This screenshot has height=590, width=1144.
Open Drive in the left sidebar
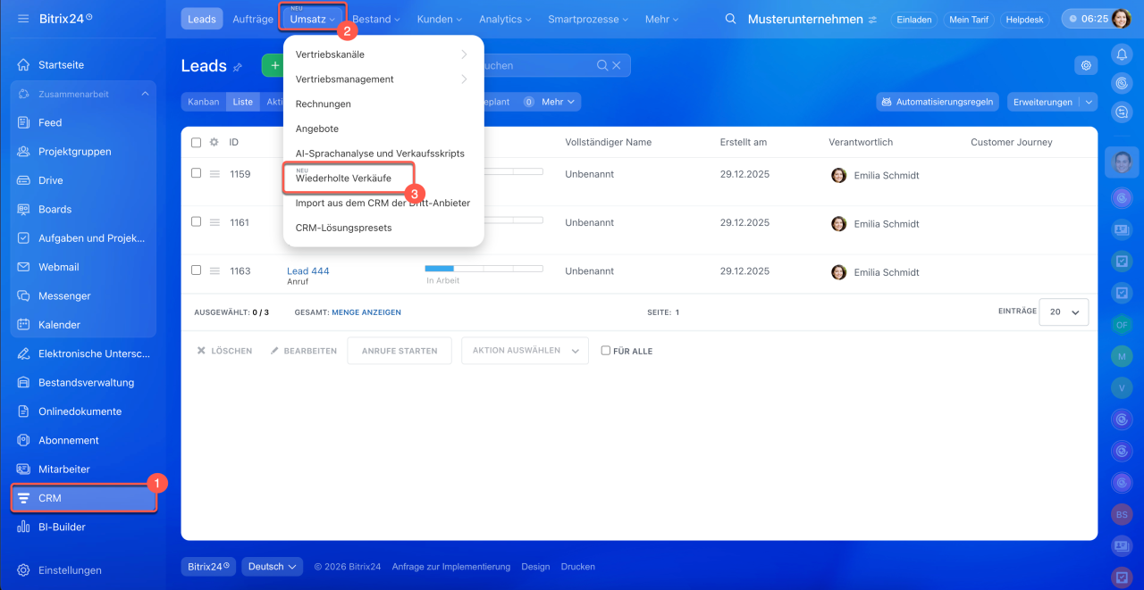[x=50, y=180]
